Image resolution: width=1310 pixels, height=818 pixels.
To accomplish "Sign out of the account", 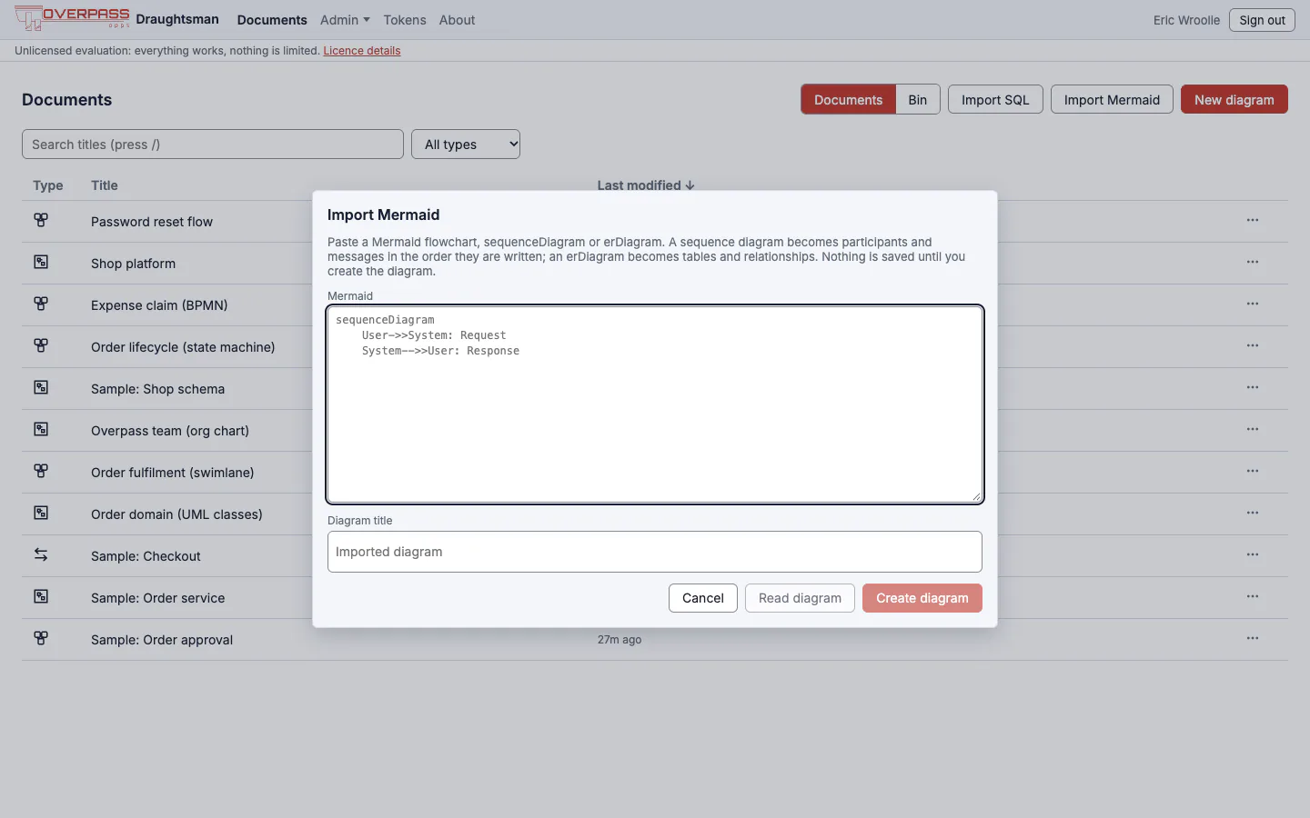I will click(1262, 20).
